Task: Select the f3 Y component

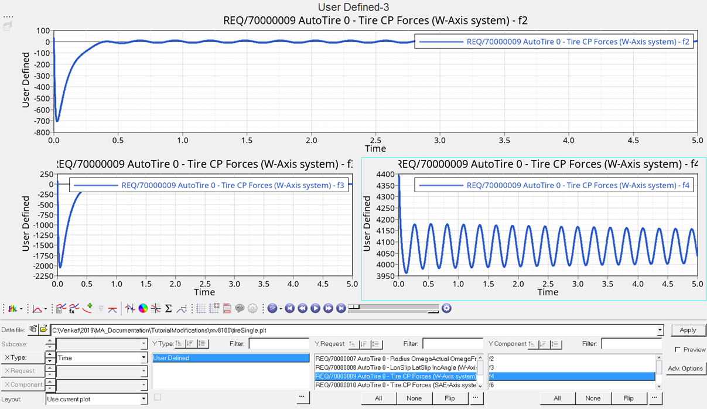Action: (571, 367)
